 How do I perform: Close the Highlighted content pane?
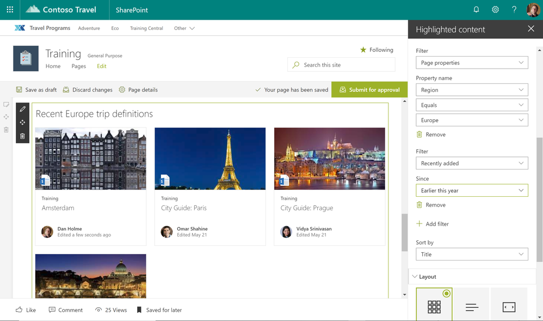[531, 29]
